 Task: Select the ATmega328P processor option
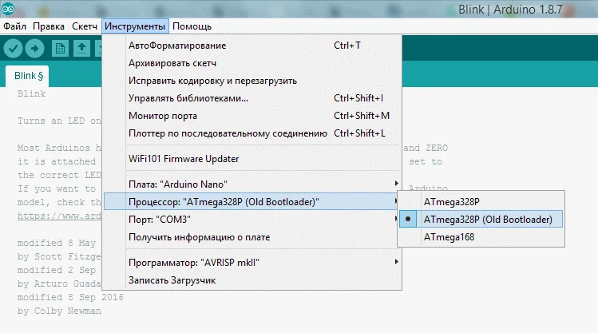[x=481, y=202]
